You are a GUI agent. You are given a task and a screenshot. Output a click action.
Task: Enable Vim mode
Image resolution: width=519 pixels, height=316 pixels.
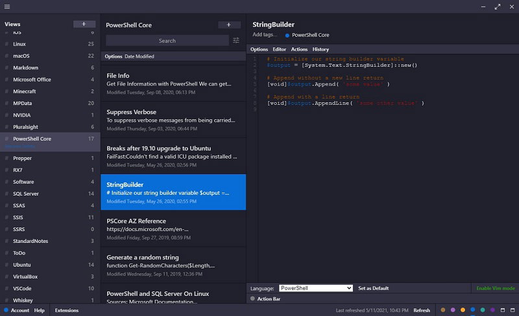pos(496,288)
